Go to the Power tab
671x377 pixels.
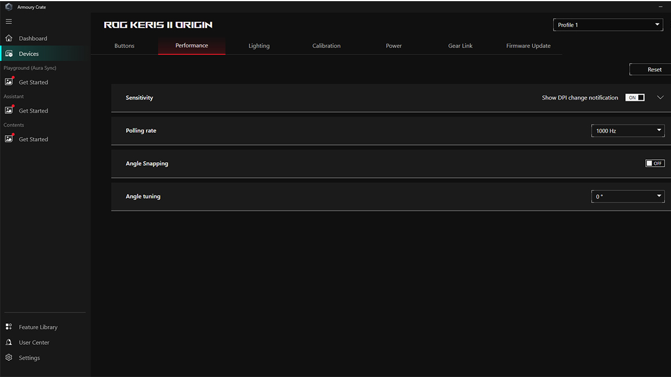393,46
